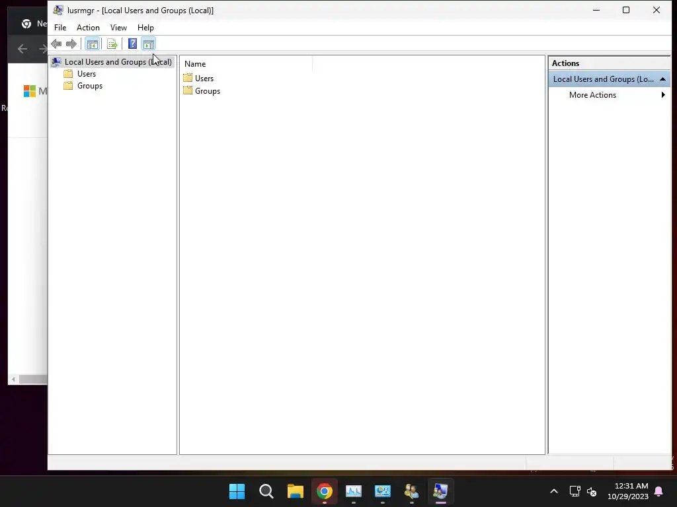
Task: Click the Forward arrow in lusrmgr toolbar
Action: [x=71, y=44]
